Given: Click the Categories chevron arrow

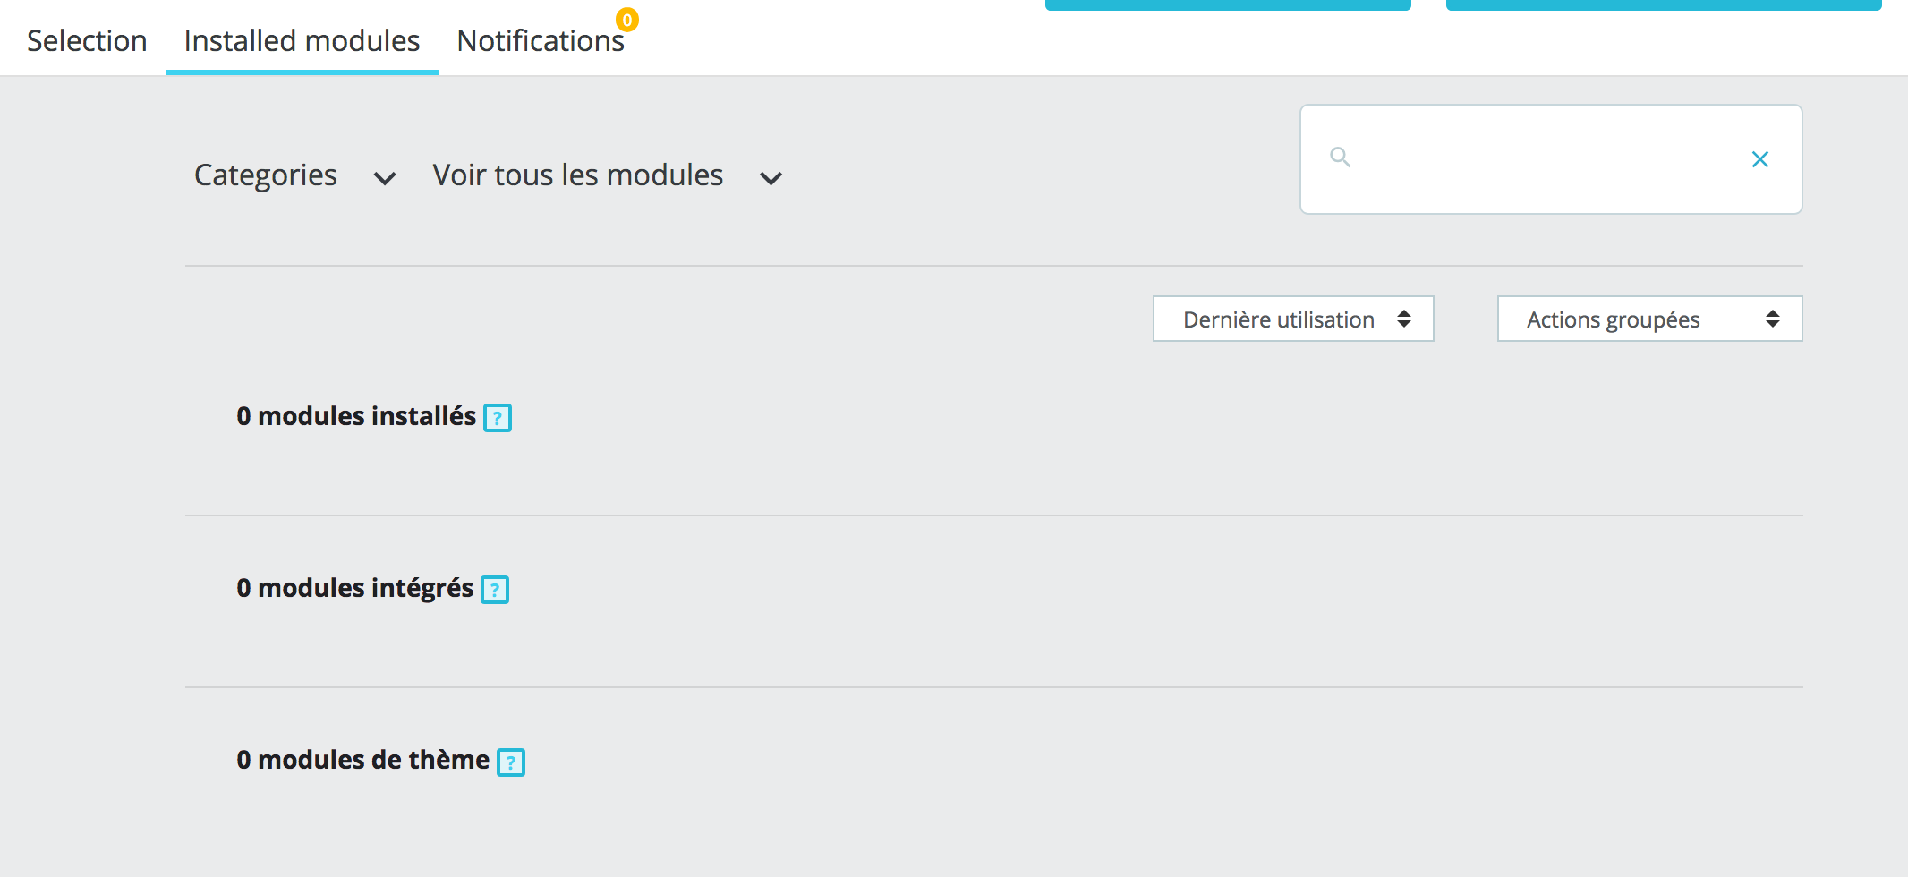Looking at the screenshot, I should [x=385, y=178].
